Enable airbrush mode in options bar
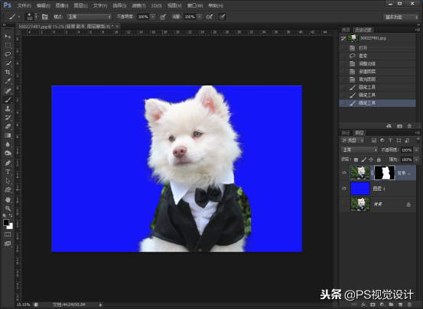This screenshot has width=423, height=309. coord(210,17)
